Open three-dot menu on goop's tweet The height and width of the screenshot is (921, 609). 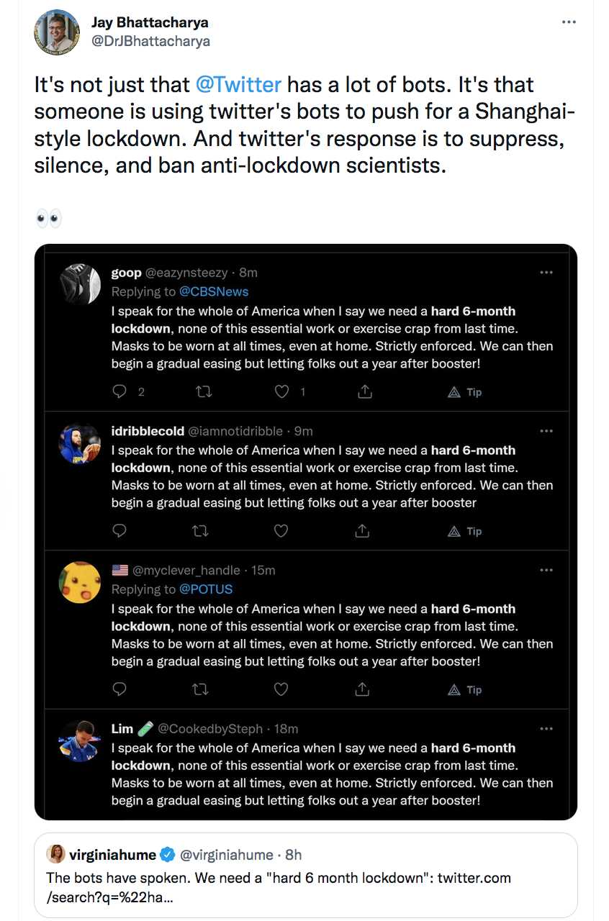point(546,273)
